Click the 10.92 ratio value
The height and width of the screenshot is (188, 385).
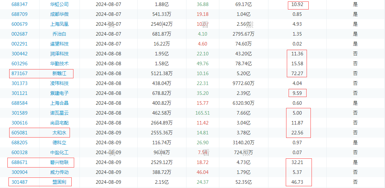click(x=297, y=4)
